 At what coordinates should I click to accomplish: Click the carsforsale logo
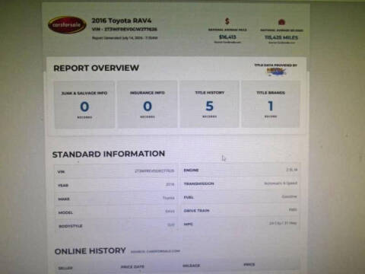tap(67, 25)
